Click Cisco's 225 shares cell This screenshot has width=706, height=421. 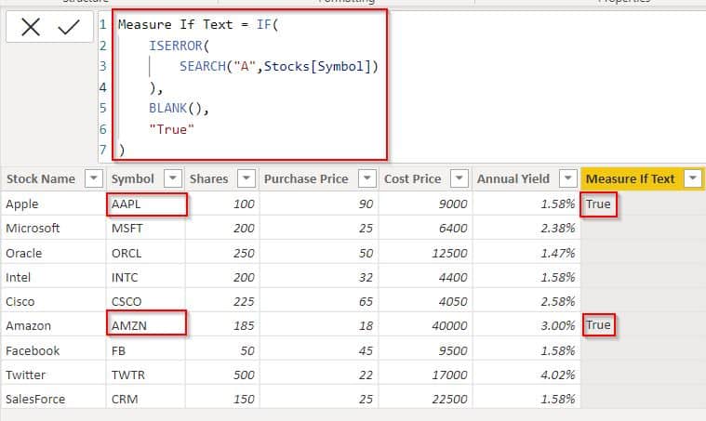pos(222,301)
